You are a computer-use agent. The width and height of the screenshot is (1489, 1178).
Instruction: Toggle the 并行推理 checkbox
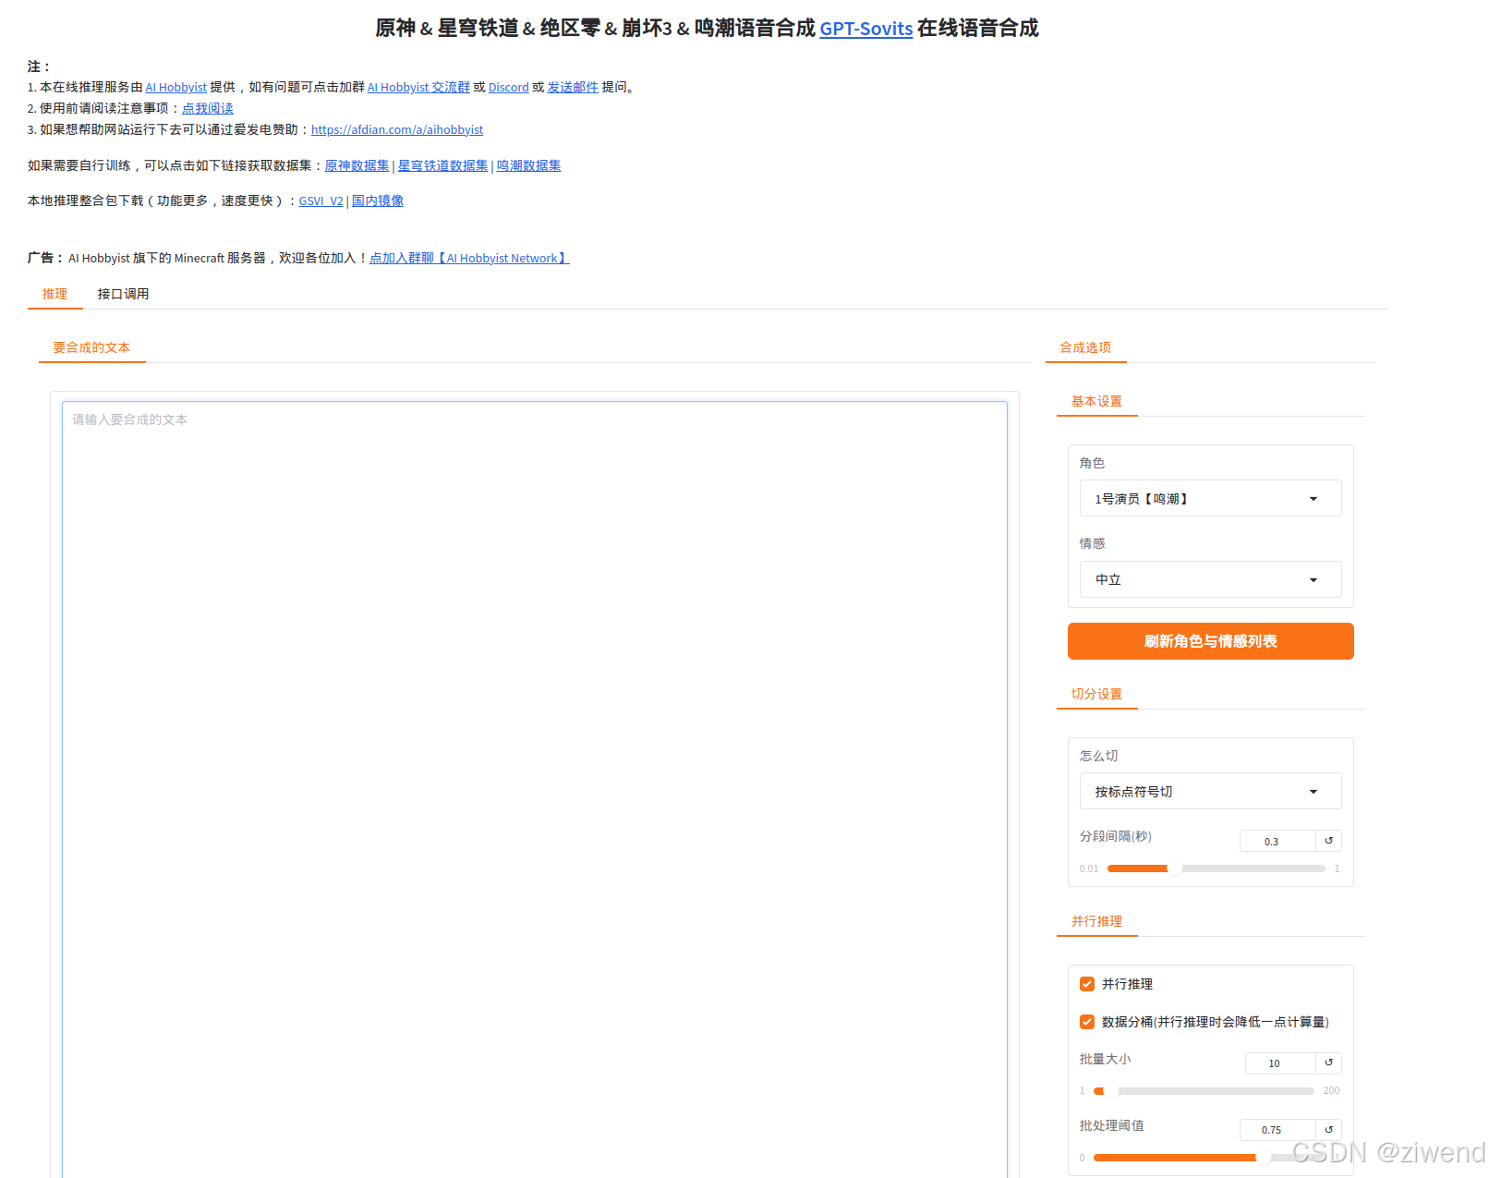coord(1087,984)
